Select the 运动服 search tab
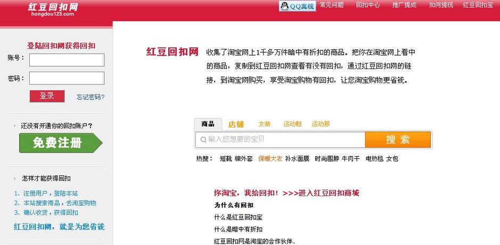This screenshot has width=500, height=245. coord(321,124)
